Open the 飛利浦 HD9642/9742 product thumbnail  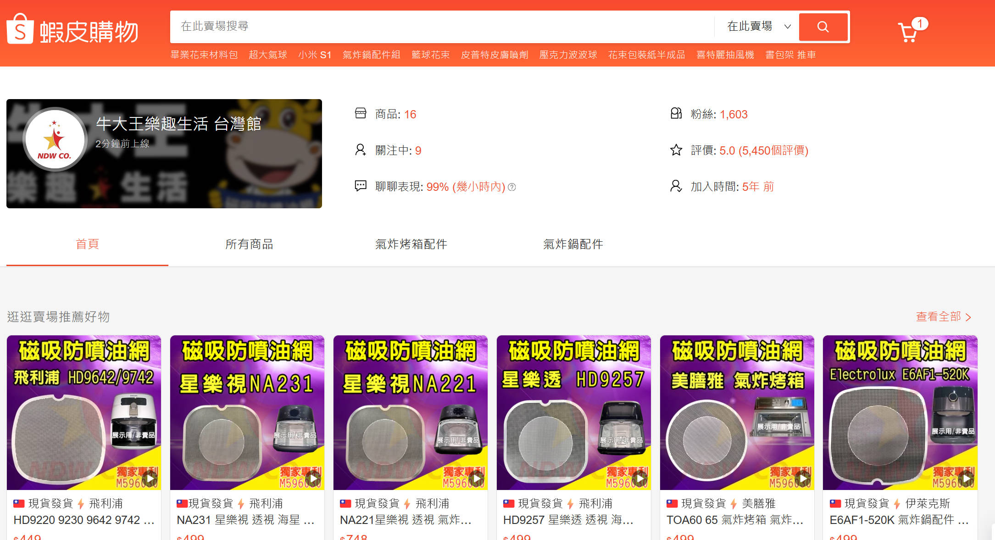coord(84,412)
